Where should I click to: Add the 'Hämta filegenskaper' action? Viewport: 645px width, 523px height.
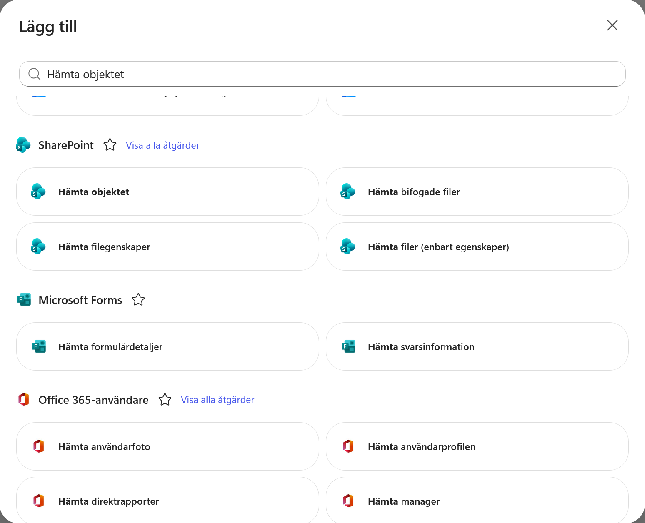tap(167, 247)
